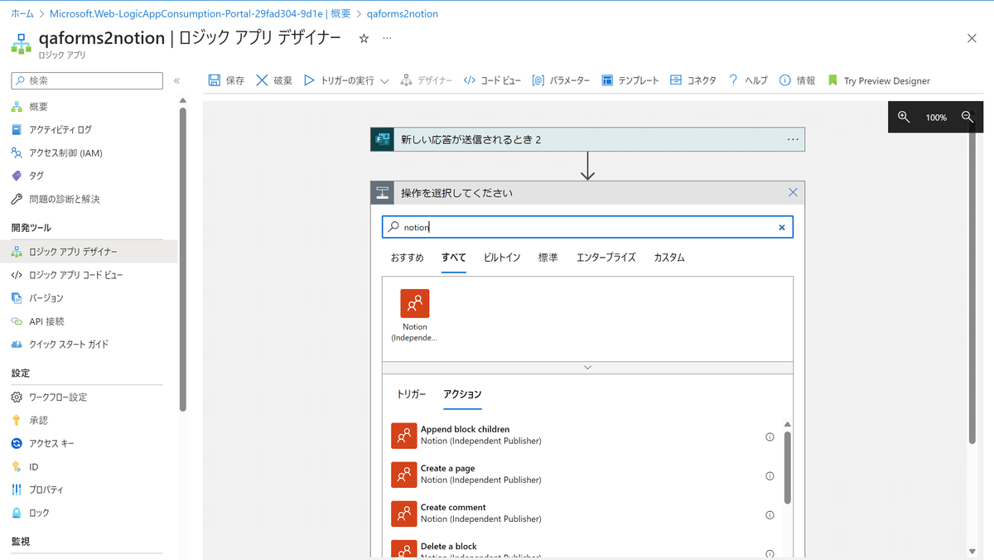This screenshot has height=560, width=994.
Task: Zoom out the designer canvas
Action: coord(967,117)
